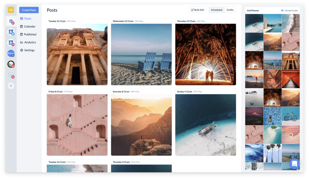Click 'Thursday 4:13 pm 23rd May' label
309x179 pixels.
click(126, 162)
